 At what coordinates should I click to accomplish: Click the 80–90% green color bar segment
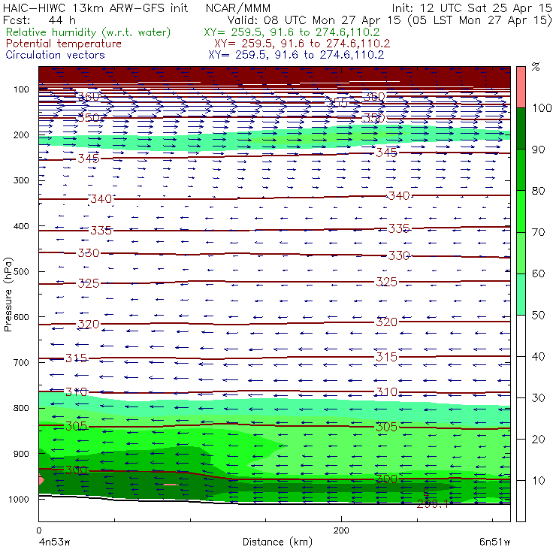point(521,170)
